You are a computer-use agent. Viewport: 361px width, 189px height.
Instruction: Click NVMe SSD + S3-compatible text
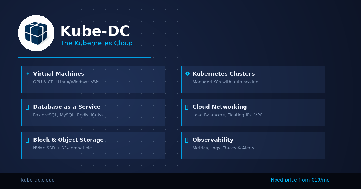click(63, 148)
